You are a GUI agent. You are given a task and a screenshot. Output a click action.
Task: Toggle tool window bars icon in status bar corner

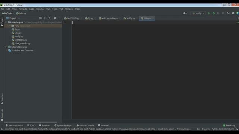2,129
